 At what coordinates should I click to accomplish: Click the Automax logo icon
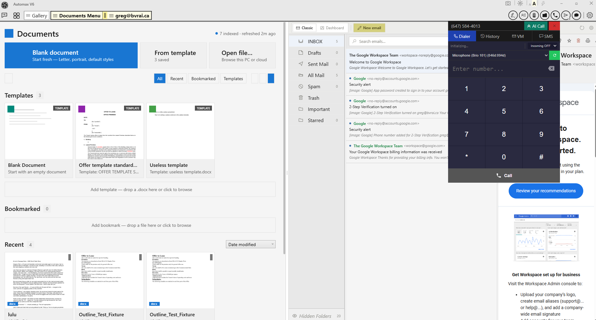(5, 5)
